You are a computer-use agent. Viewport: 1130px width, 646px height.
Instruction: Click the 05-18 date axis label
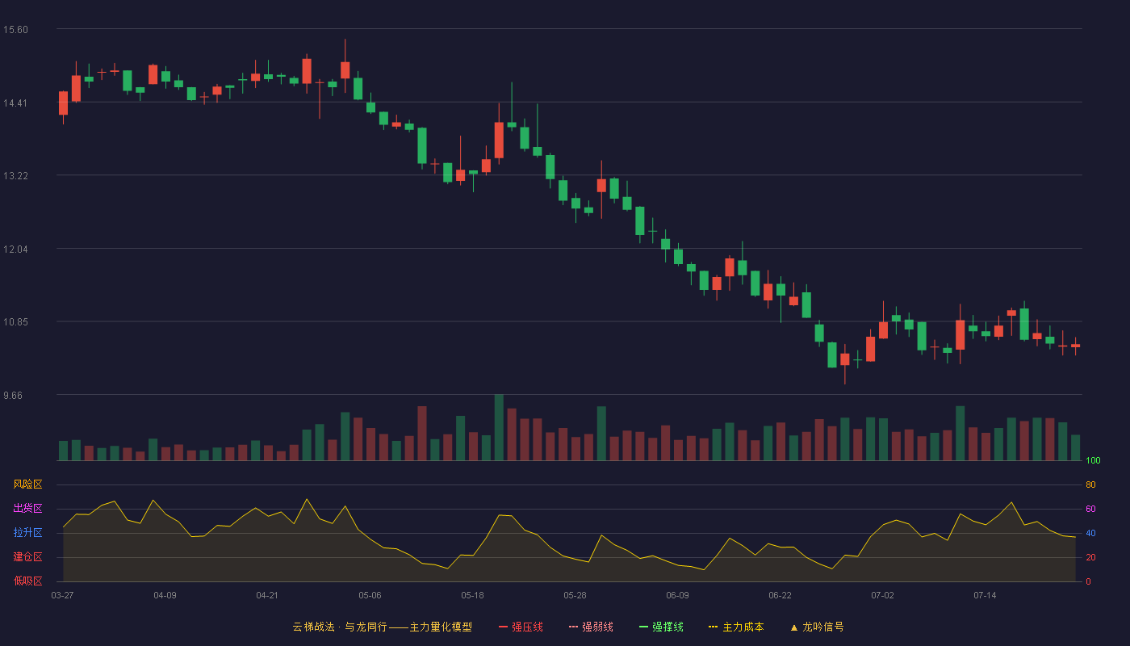click(472, 595)
